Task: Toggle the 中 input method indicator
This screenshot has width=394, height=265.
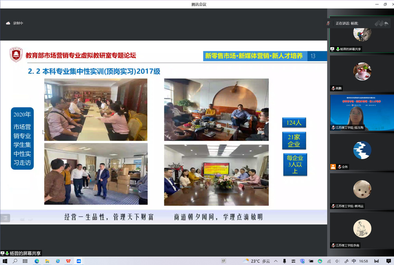Action: point(354,261)
